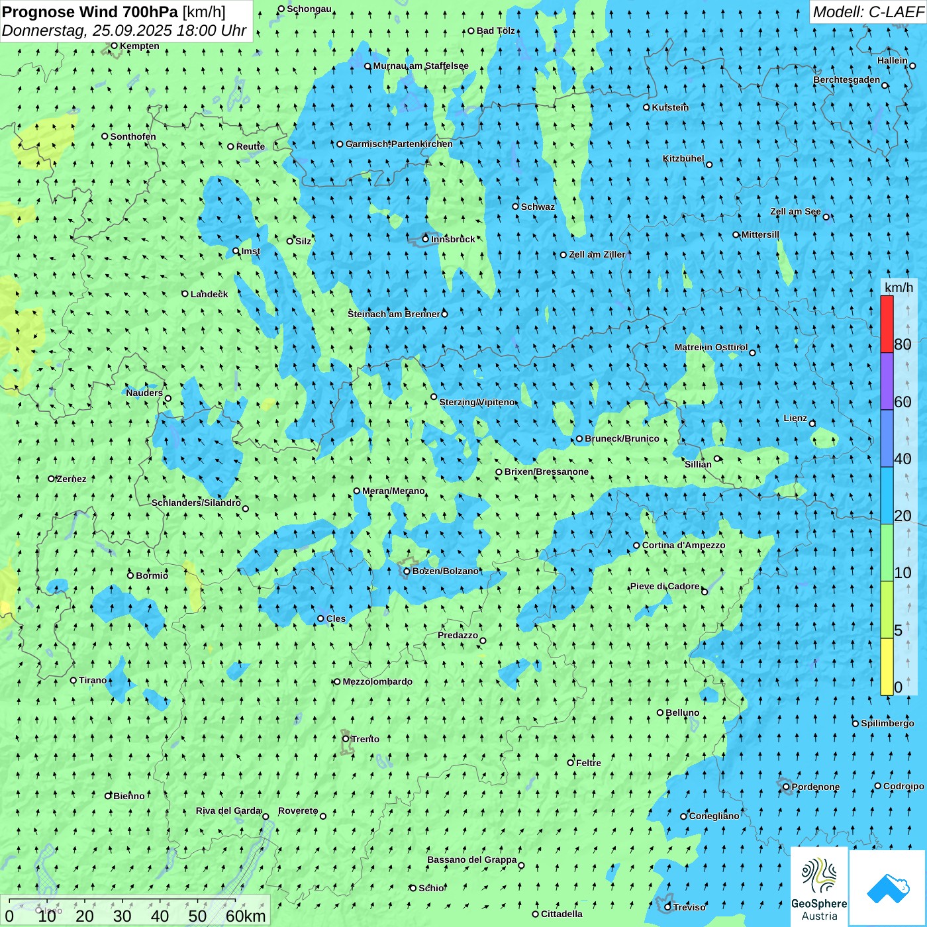The width and height of the screenshot is (927, 927).
Task: Click the Pieve di Cadore label
Action: pyautogui.click(x=665, y=586)
